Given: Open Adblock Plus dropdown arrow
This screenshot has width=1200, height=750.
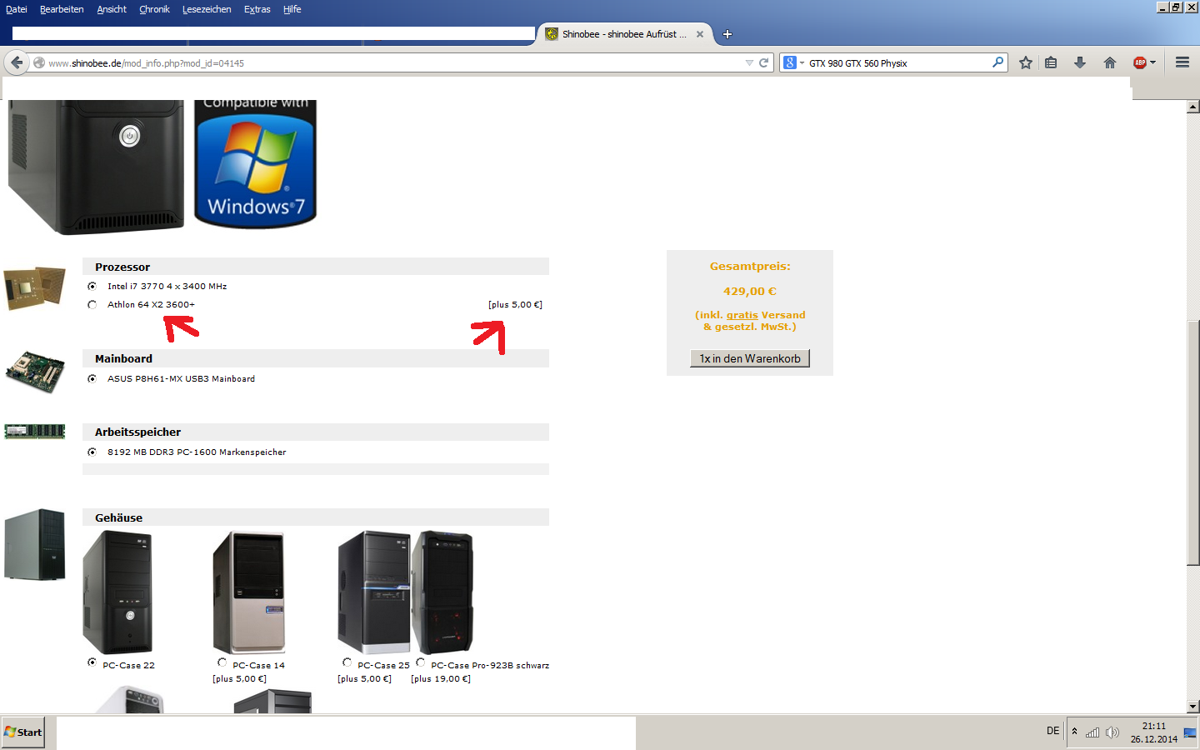Looking at the screenshot, I should (1152, 63).
